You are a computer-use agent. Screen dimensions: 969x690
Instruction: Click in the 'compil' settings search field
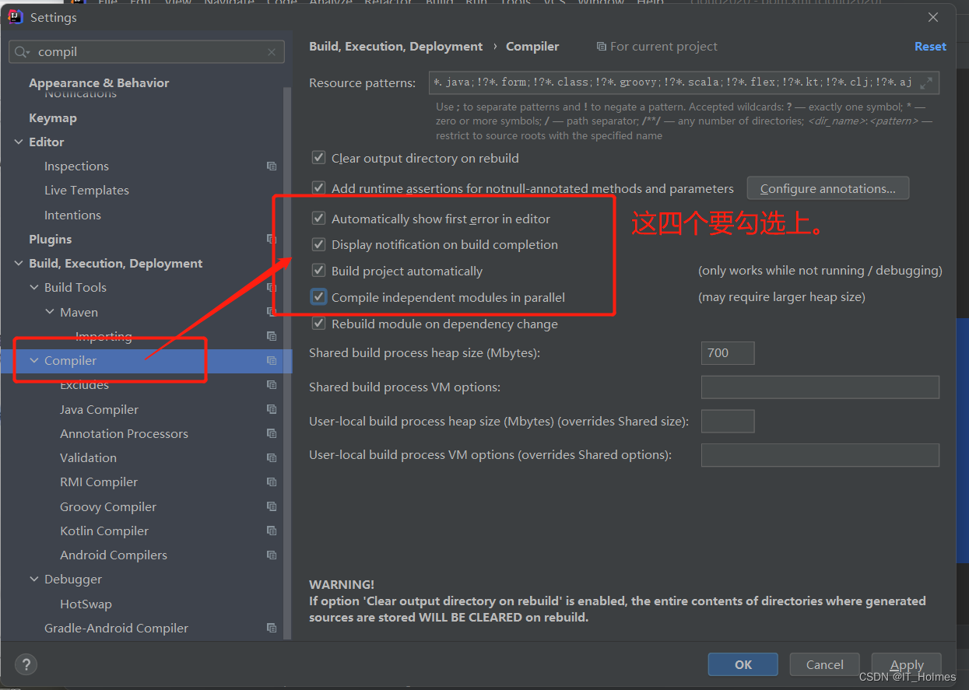point(146,52)
